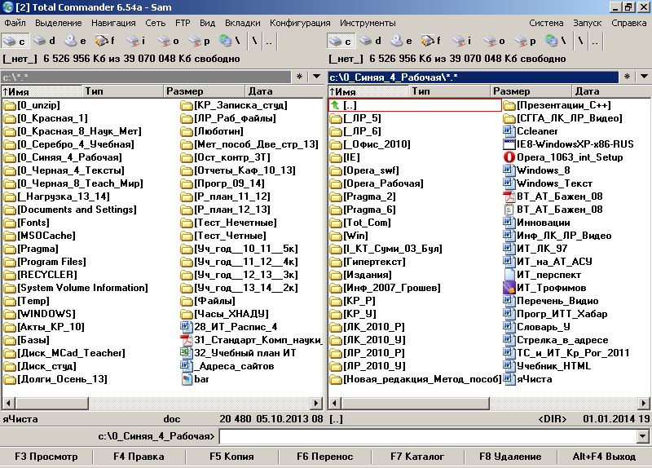Click F4 Правка button
Viewport: 652px width, 468px height.
tap(139, 457)
